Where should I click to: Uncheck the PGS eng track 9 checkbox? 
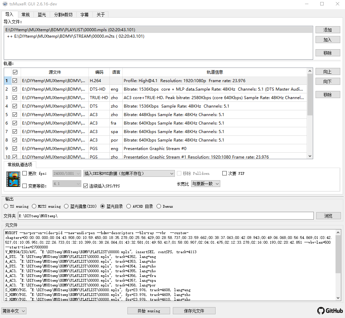[15, 149]
